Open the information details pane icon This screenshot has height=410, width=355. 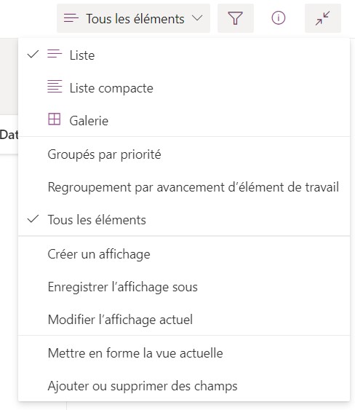[278, 18]
